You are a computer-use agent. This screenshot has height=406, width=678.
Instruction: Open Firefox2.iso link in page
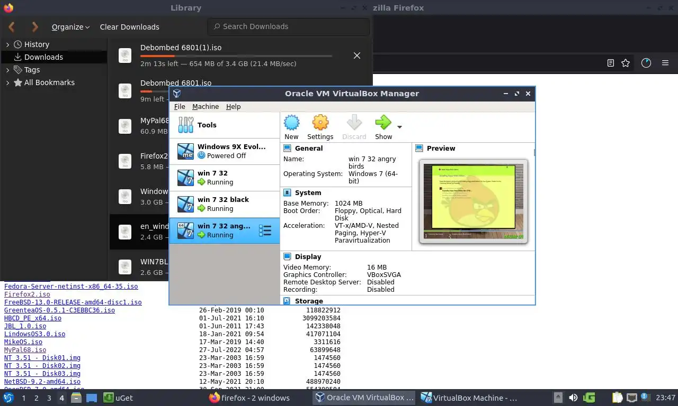[x=27, y=294]
